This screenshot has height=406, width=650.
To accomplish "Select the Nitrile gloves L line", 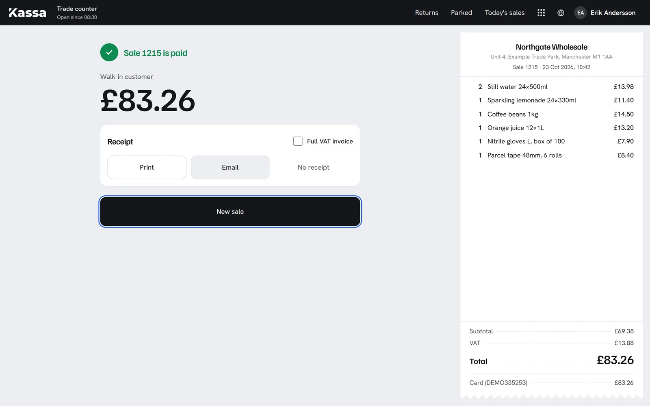I will pyautogui.click(x=551, y=141).
